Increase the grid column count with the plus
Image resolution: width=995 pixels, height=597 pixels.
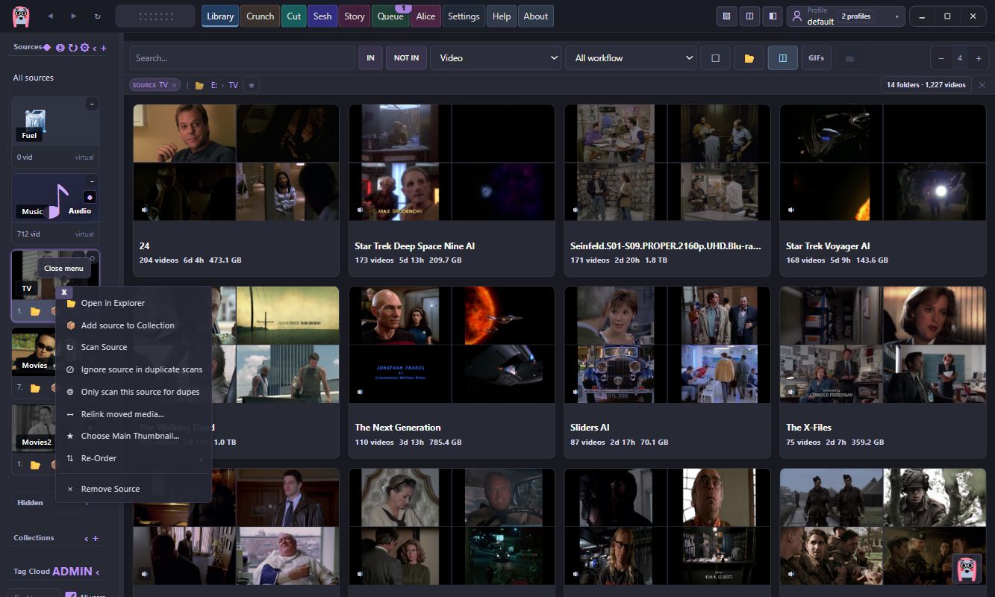click(978, 58)
